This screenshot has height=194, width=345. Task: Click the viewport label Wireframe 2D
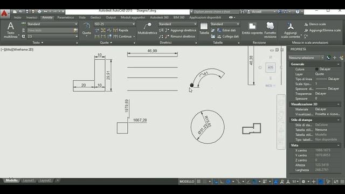(x=24, y=50)
